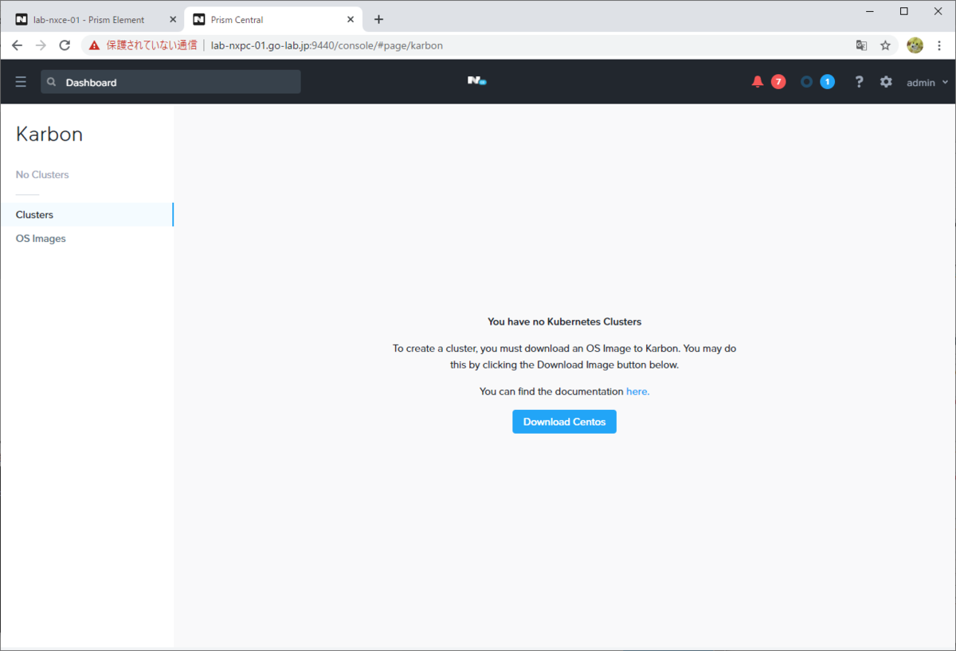Image resolution: width=956 pixels, height=651 pixels.
Task: Click the insecure connection warning icon
Action: pyautogui.click(x=95, y=45)
